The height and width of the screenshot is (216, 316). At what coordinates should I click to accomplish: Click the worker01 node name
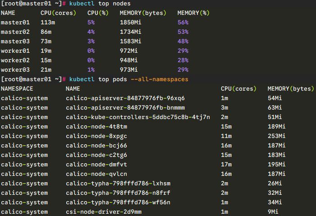click(x=14, y=51)
